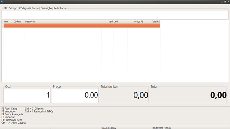Click the Ctrl + C Clientes label
The image size is (230, 129).
point(34,109)
